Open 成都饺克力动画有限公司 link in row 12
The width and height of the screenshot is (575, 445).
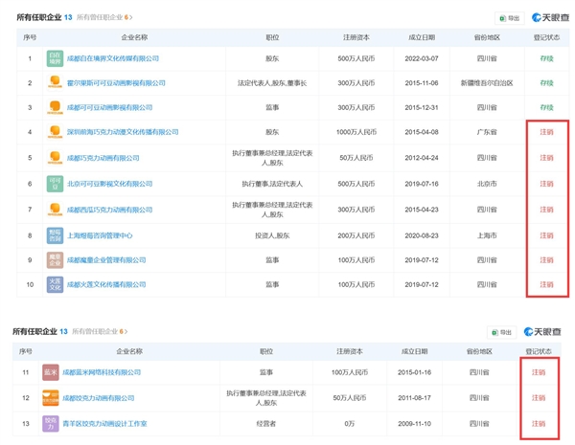coord(98,398)
